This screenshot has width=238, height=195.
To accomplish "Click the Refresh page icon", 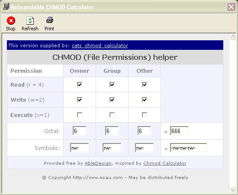I will [x=30, y=20].
